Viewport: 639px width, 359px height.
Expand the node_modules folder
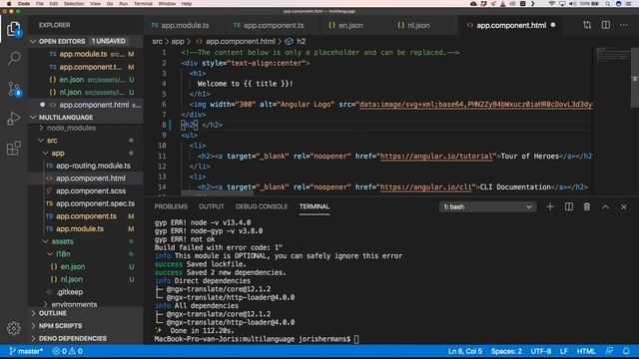click(x=71, y=128)
